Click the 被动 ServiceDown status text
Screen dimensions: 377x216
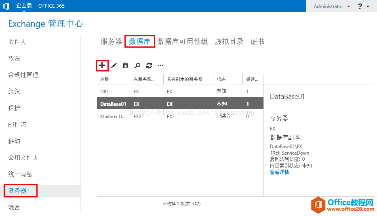pos(290,153)
